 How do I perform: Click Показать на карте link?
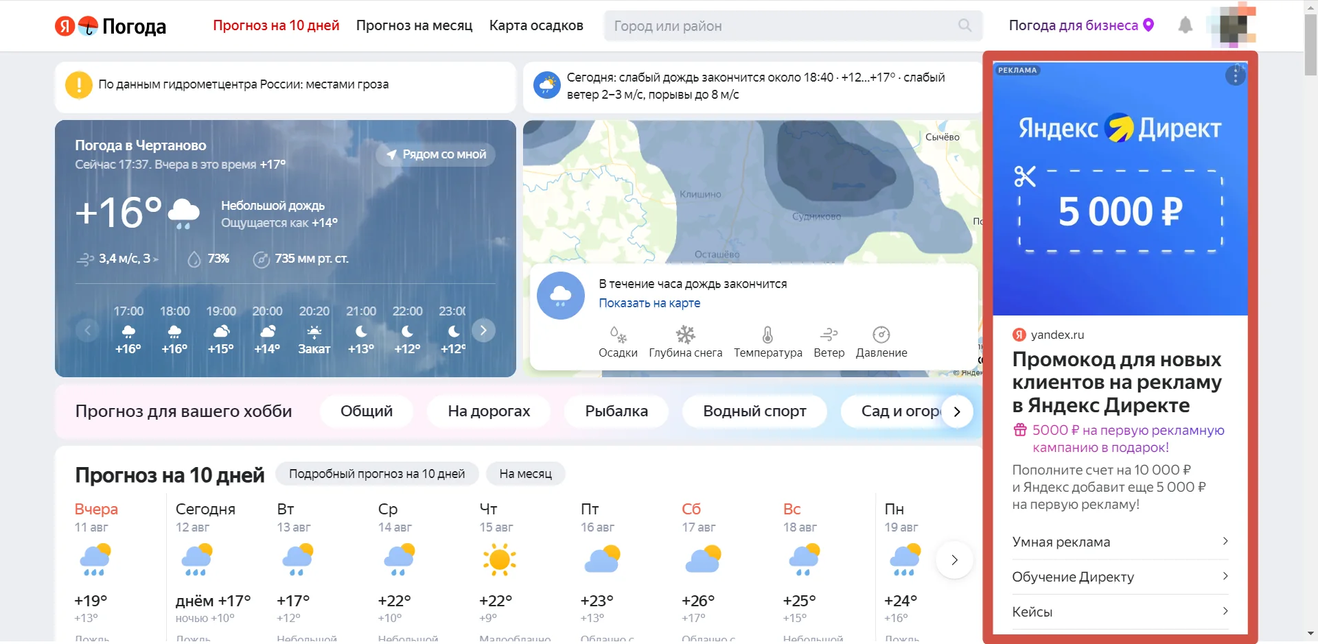(x=649, y=303)
